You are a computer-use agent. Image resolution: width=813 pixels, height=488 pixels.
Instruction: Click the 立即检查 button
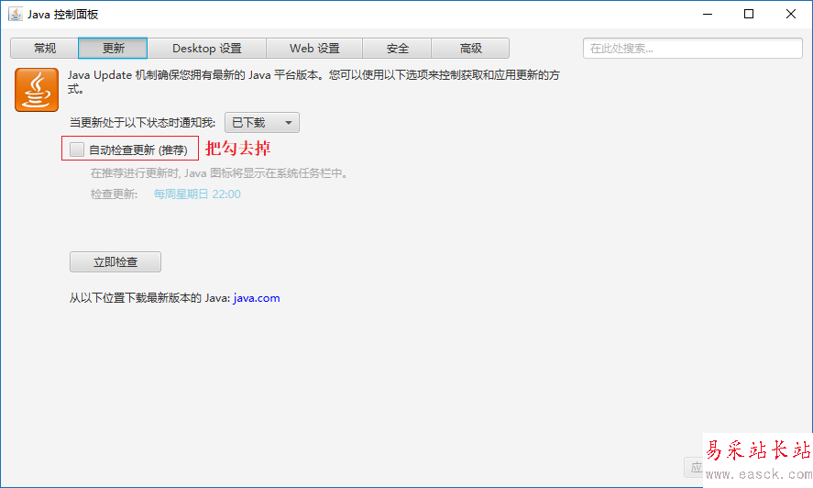115,261
